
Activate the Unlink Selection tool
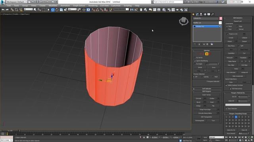(16, 10)
